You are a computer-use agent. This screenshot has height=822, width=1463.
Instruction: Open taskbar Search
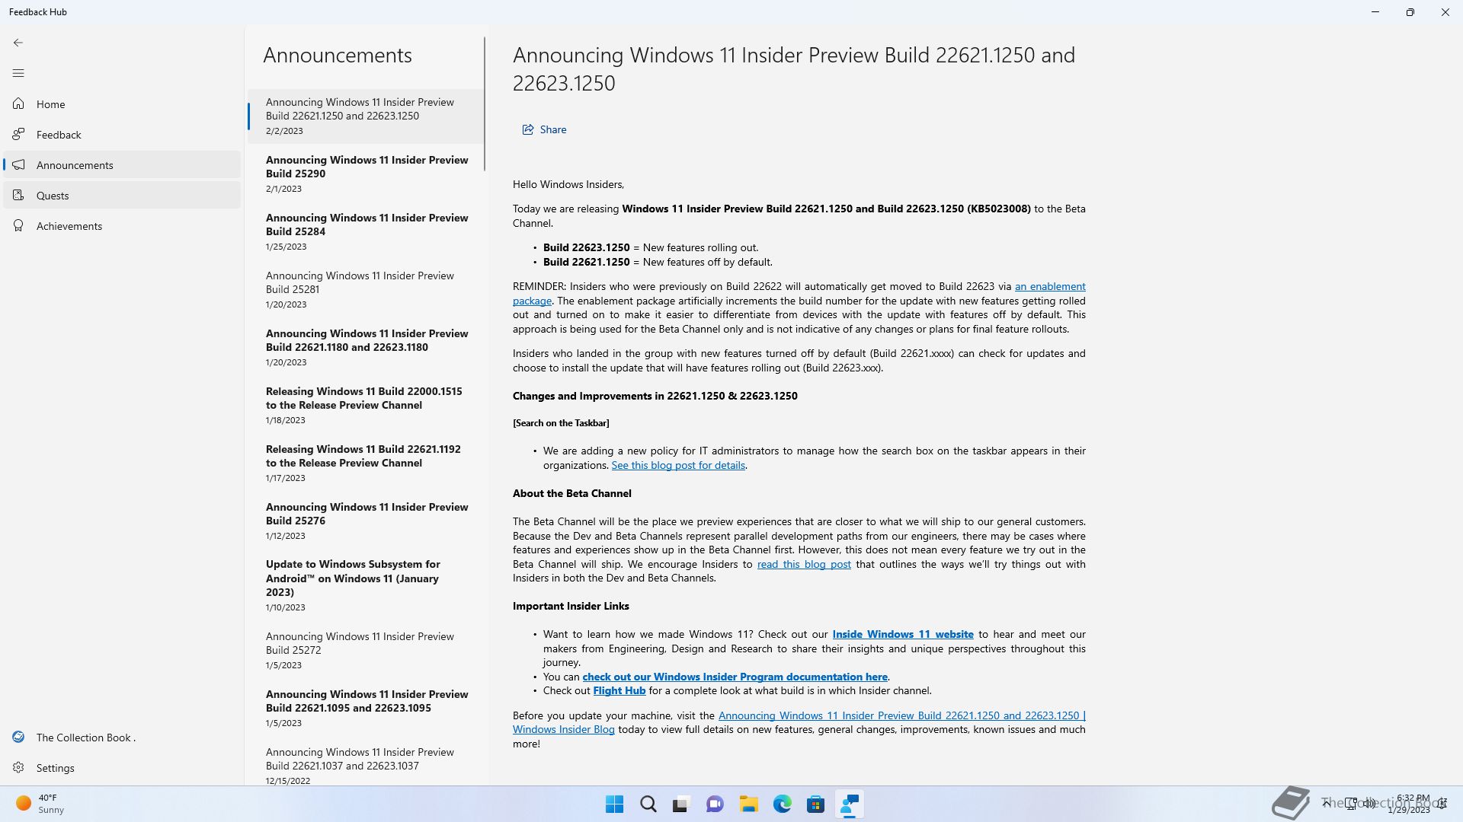pyautogui.click(x=648, y=804)
